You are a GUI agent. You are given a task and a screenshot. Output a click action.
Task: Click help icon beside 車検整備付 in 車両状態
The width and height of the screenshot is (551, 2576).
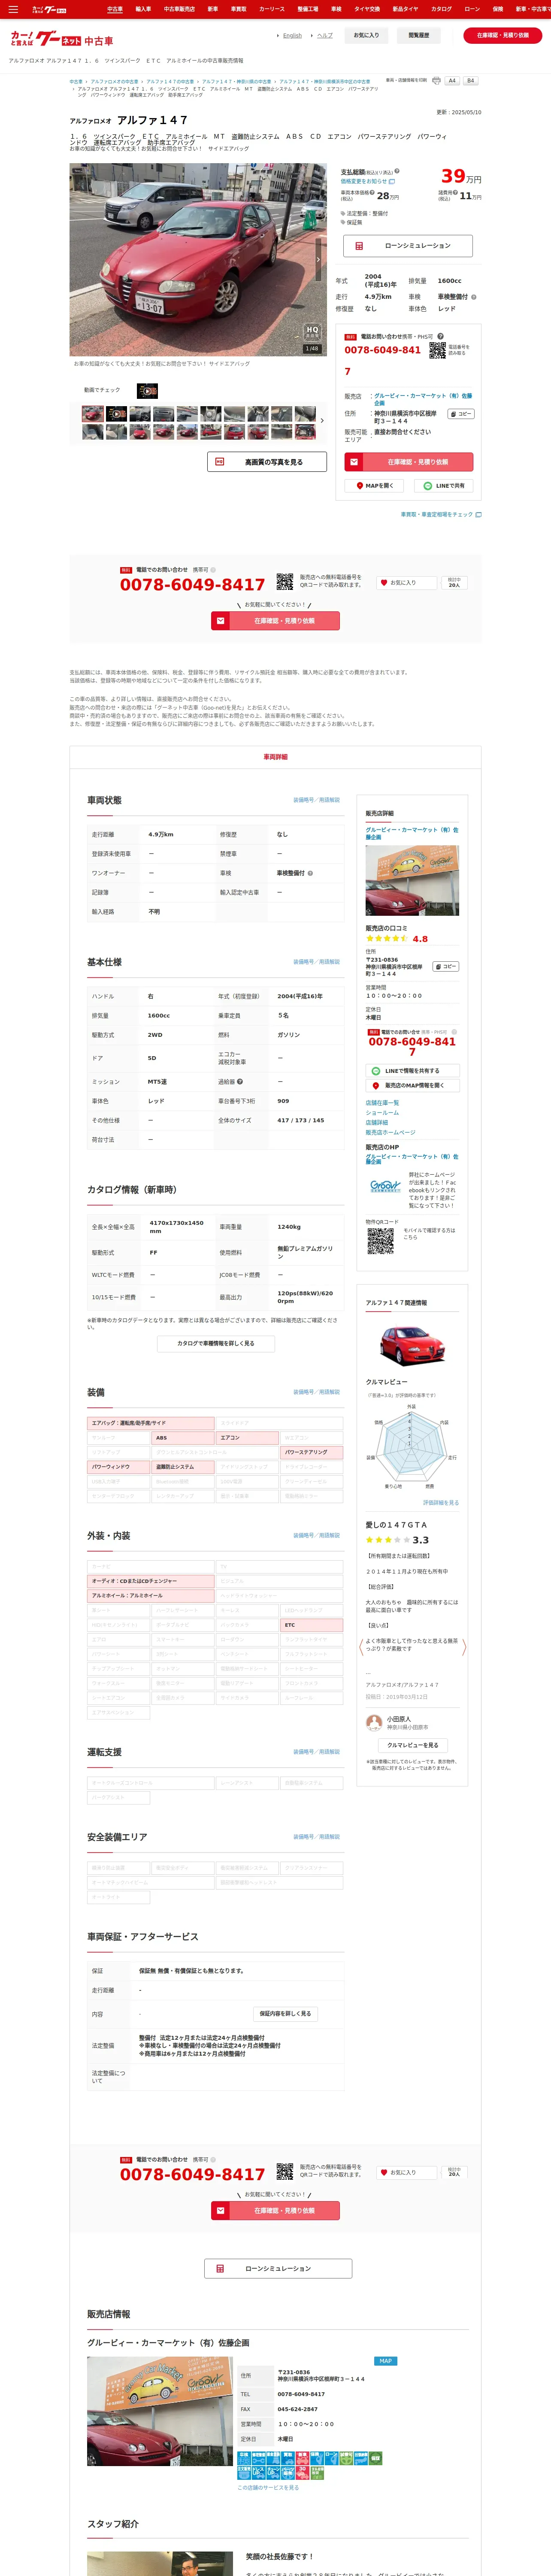coord(310,873)
